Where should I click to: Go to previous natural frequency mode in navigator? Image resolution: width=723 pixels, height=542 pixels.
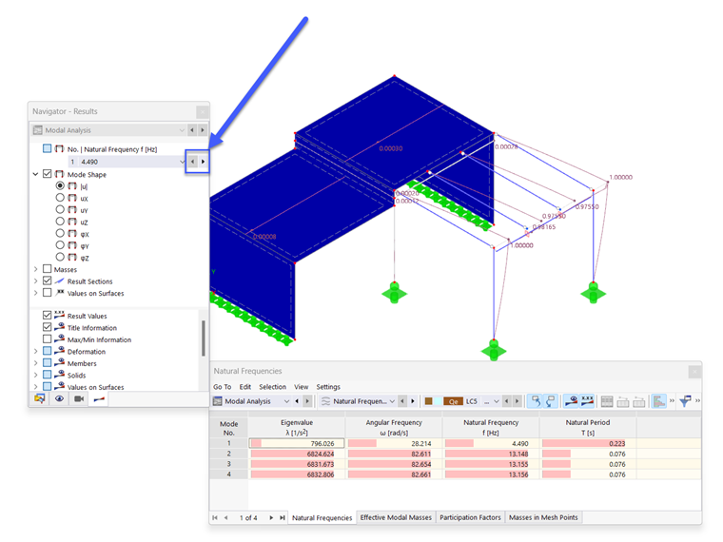(193, 162)
